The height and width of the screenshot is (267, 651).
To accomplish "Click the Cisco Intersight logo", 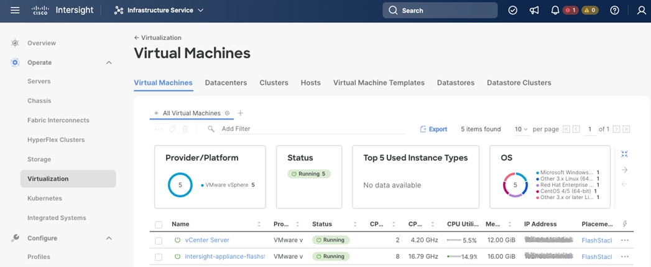I will pyautogui.click(x=63, y=11).
